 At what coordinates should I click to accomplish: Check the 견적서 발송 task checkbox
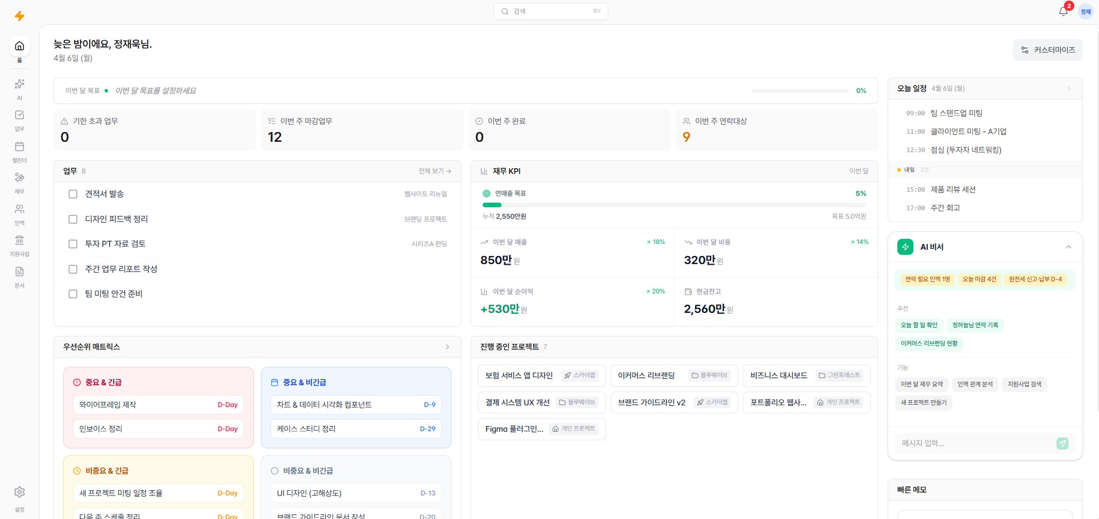[x=73, y=194]
